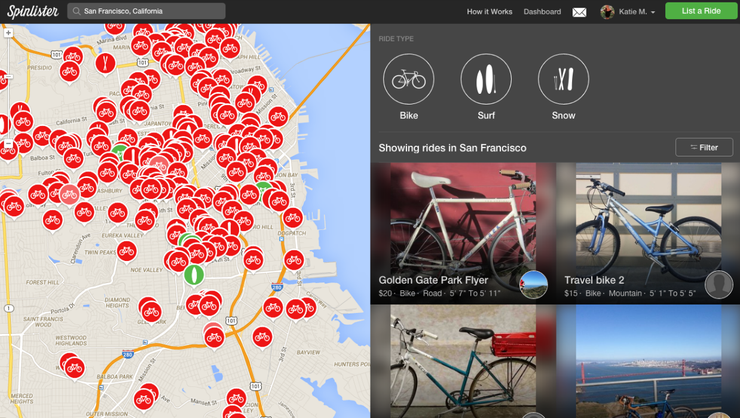Open the messages envelope icon
740x418 pixels.
(579, 12)
